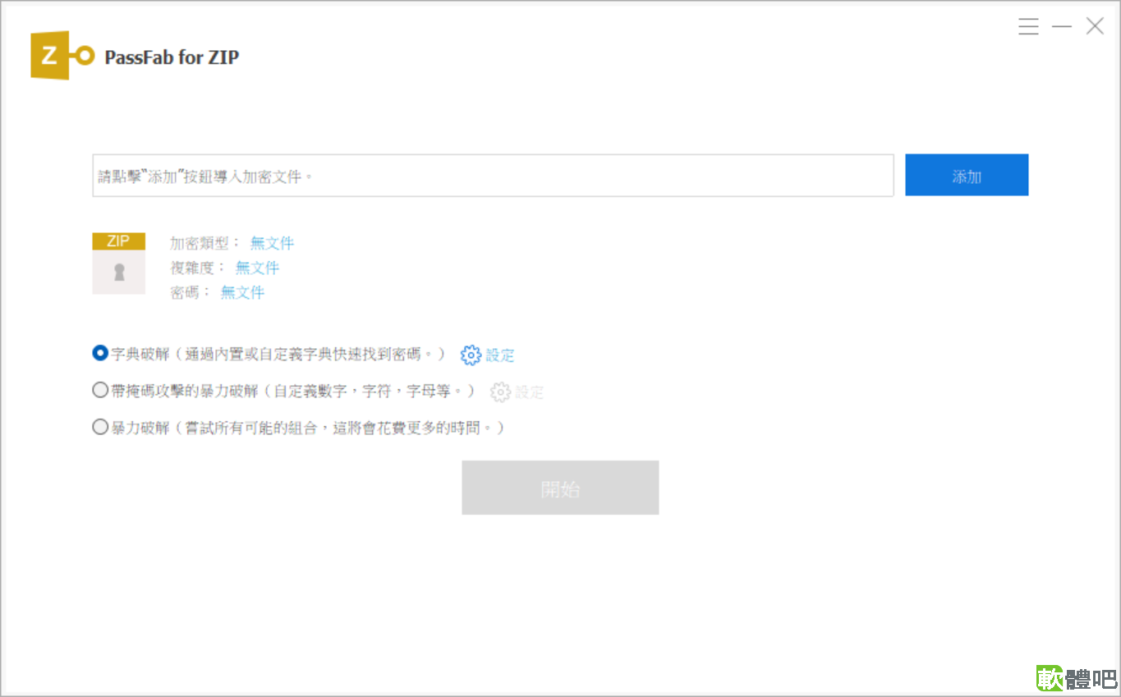Click the PassFab for ZIP title text
The image size is (1121, 697).
(172, 57)
